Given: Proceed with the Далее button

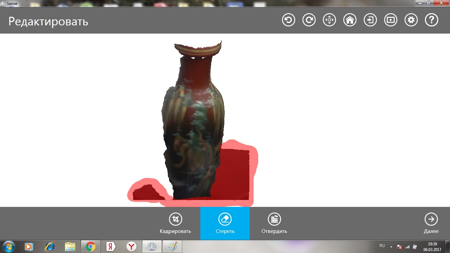Looking at the screenshot, I should point(431,223).
